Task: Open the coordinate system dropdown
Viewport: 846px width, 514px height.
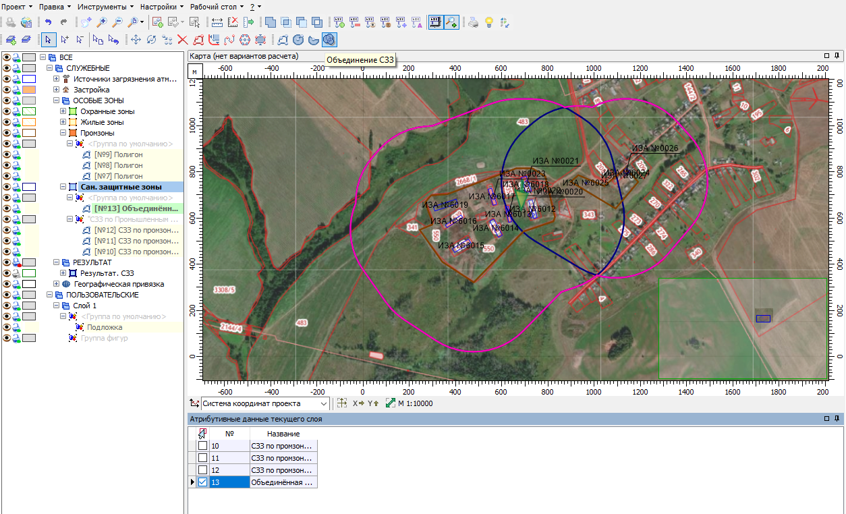Action: (324, 403)
